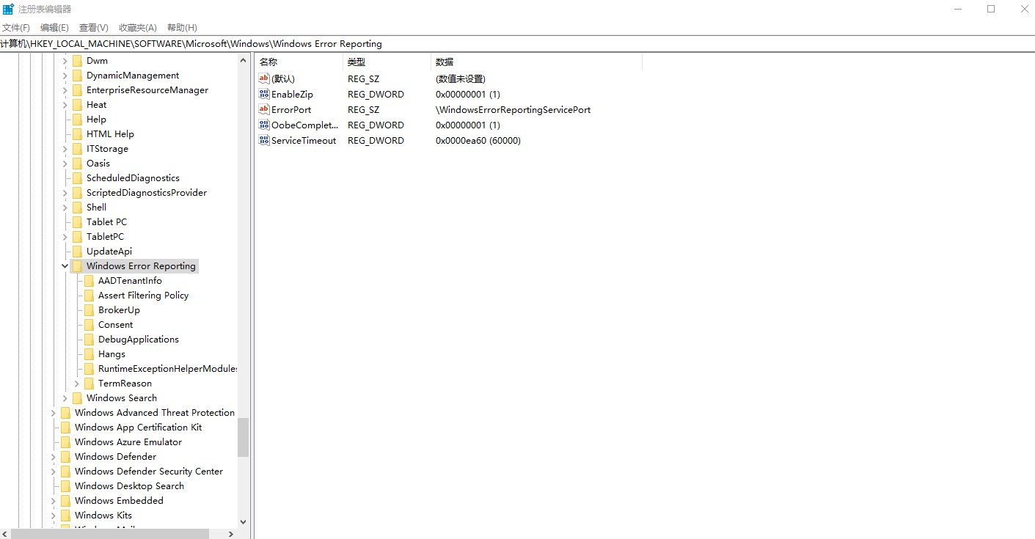The image size is (1035, 539).
Task: Click the Windows Error Reporting folder icon
Action: pyautogui.click(x=78, y=265)
